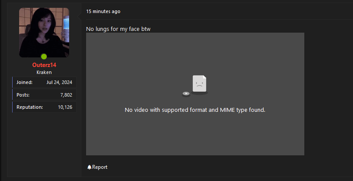Viewport: 353px width, 181px height.
Task: Click the 10,126 reputation value
Action: pos(65,107)
